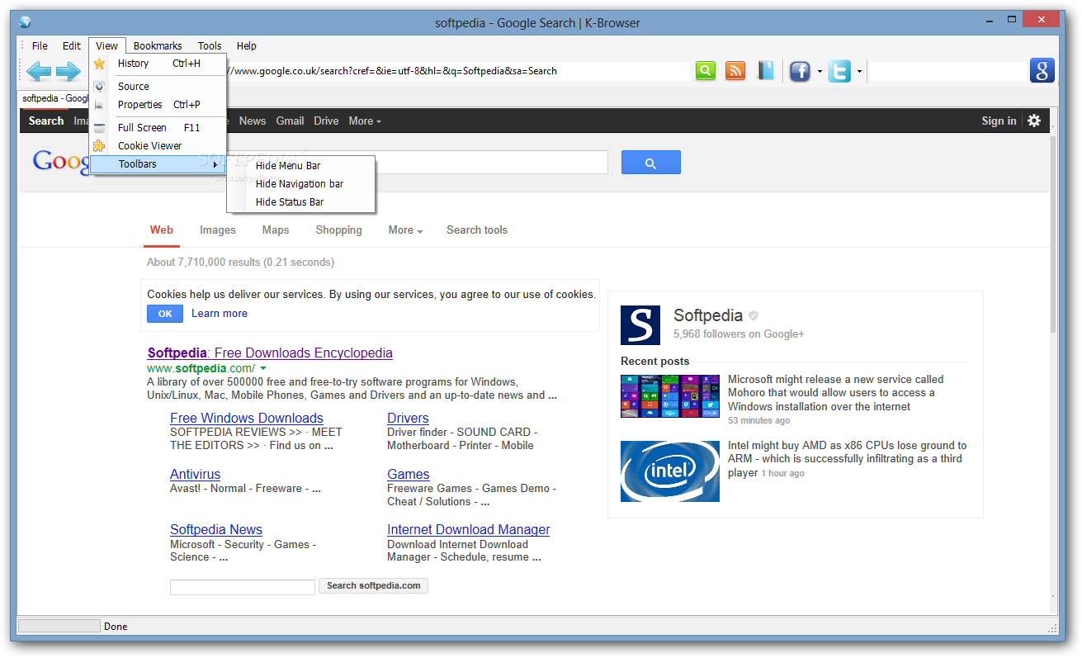
Task: Click the URL address bar
Action: (456, 71)
